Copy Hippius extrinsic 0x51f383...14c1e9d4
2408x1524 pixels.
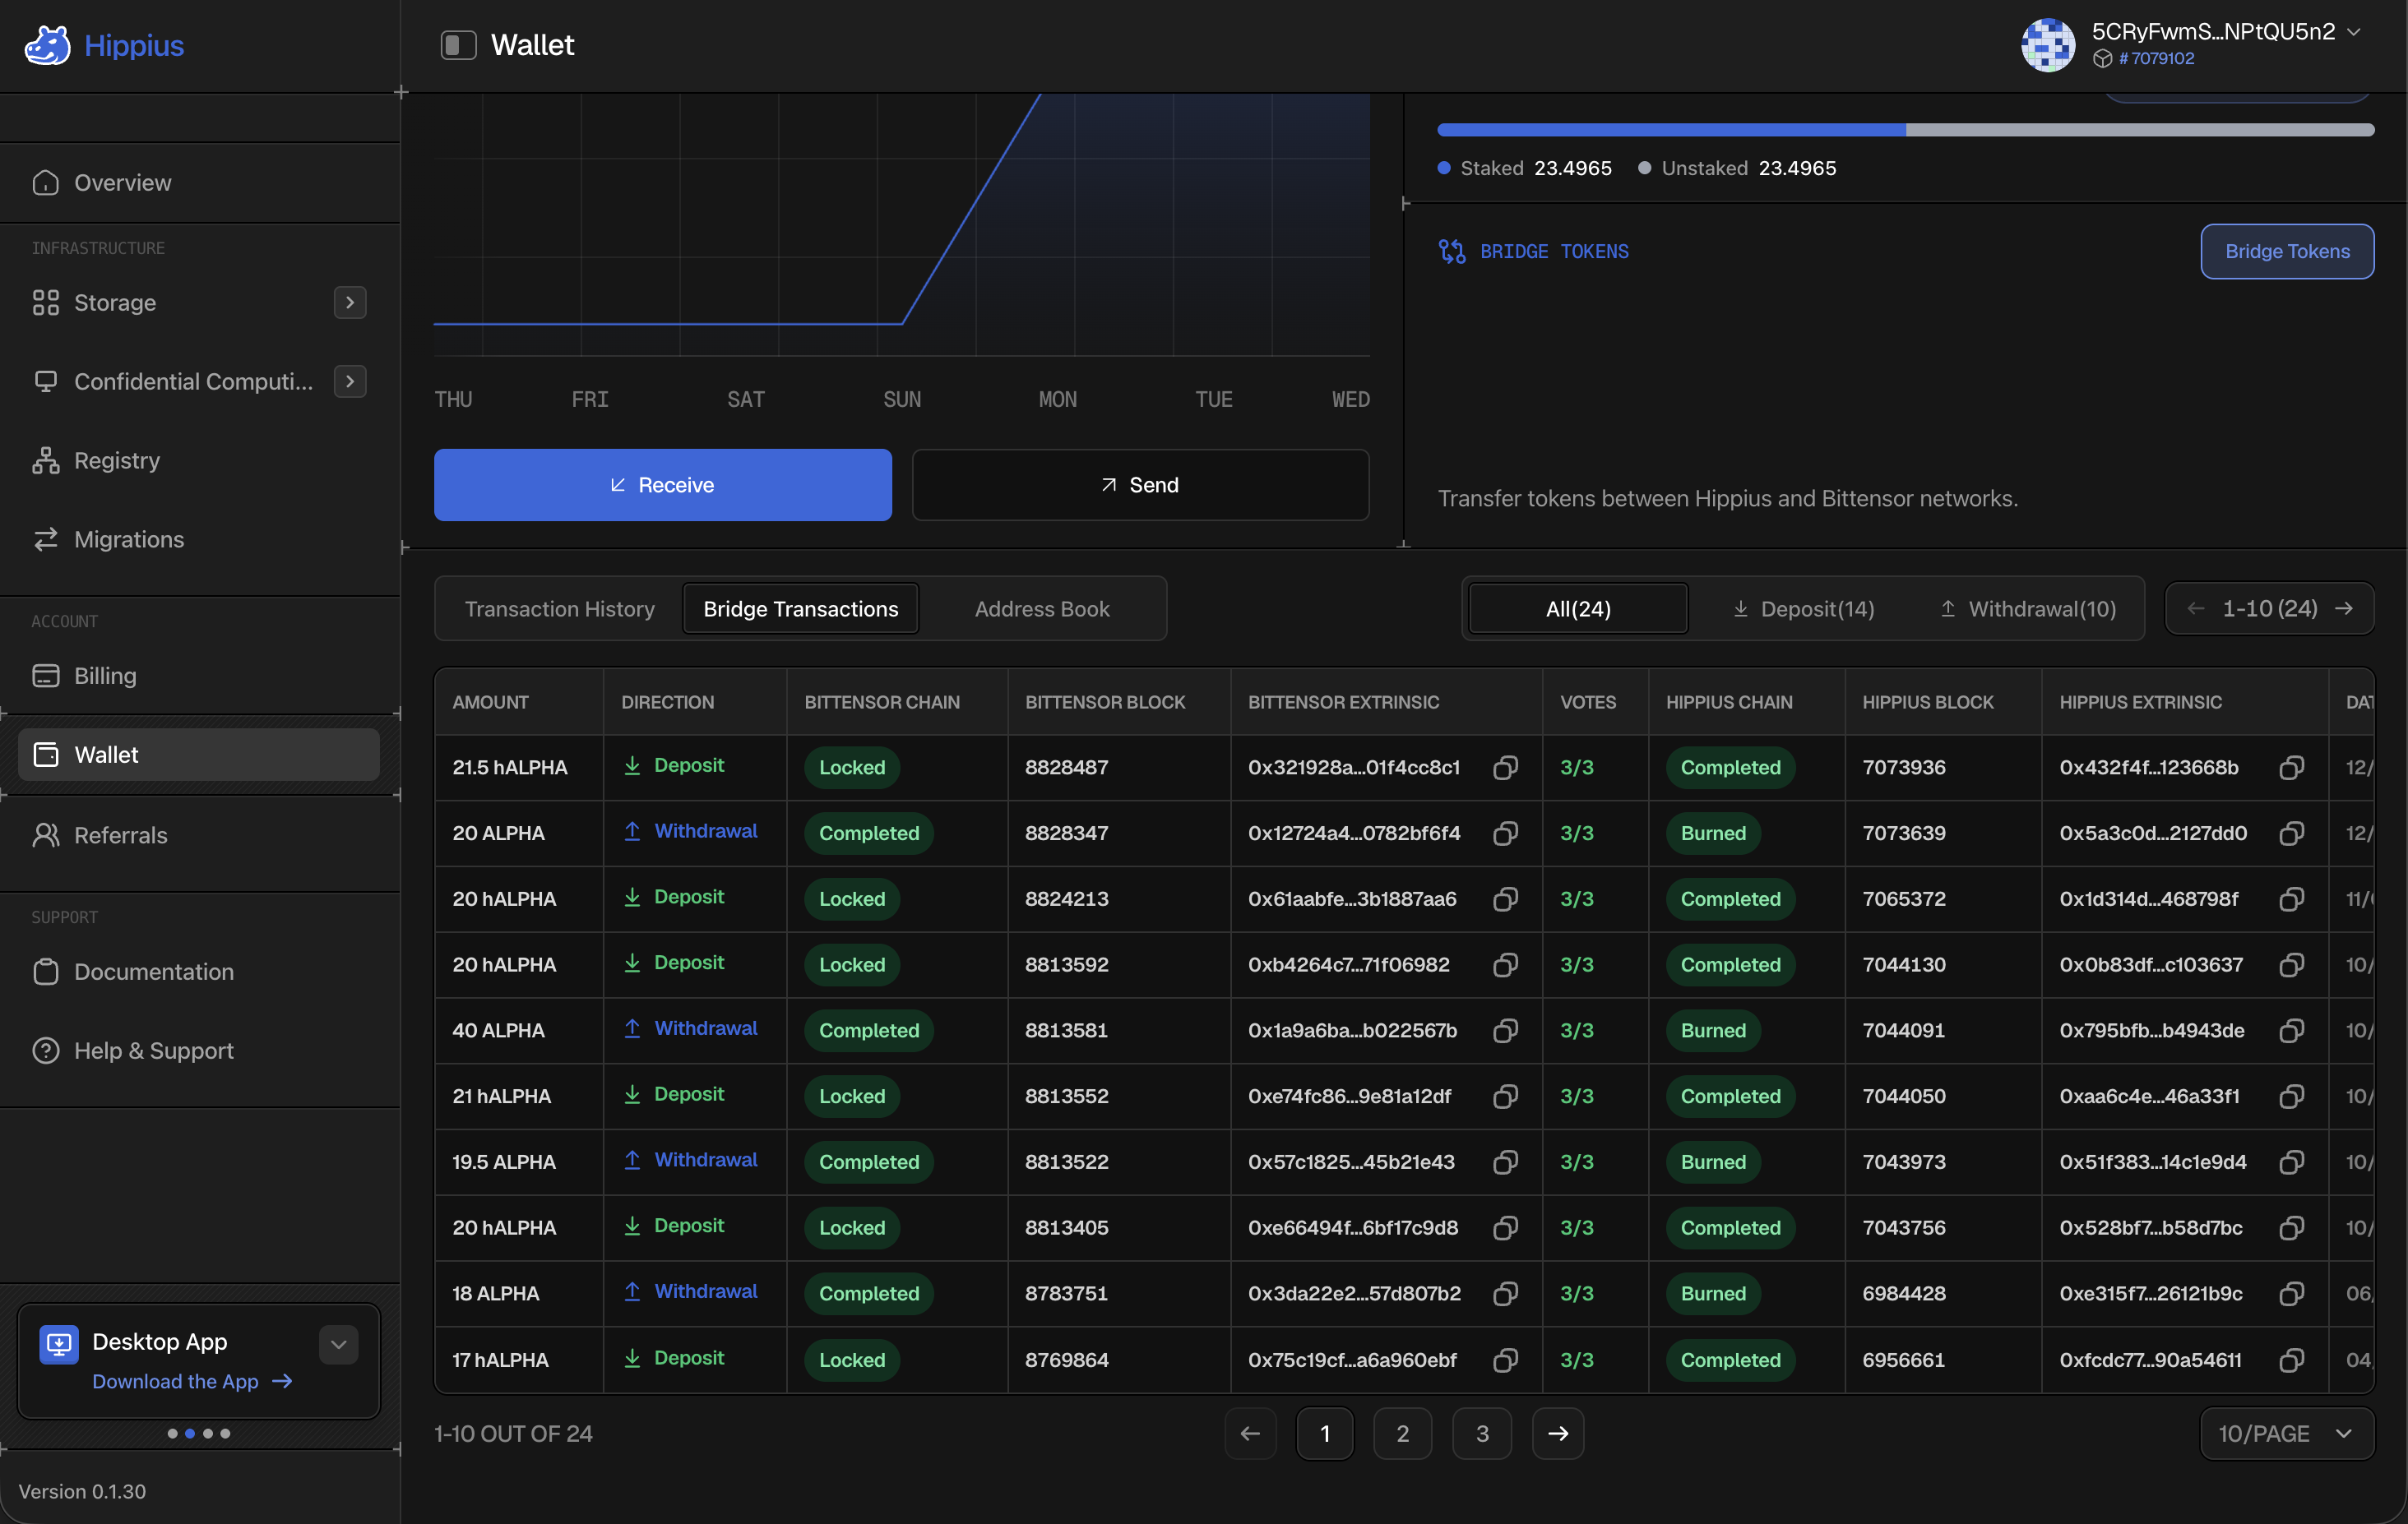tap(2292, 1162)
